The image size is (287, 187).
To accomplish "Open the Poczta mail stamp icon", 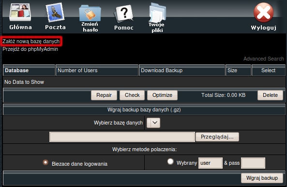I will [55, 13].
